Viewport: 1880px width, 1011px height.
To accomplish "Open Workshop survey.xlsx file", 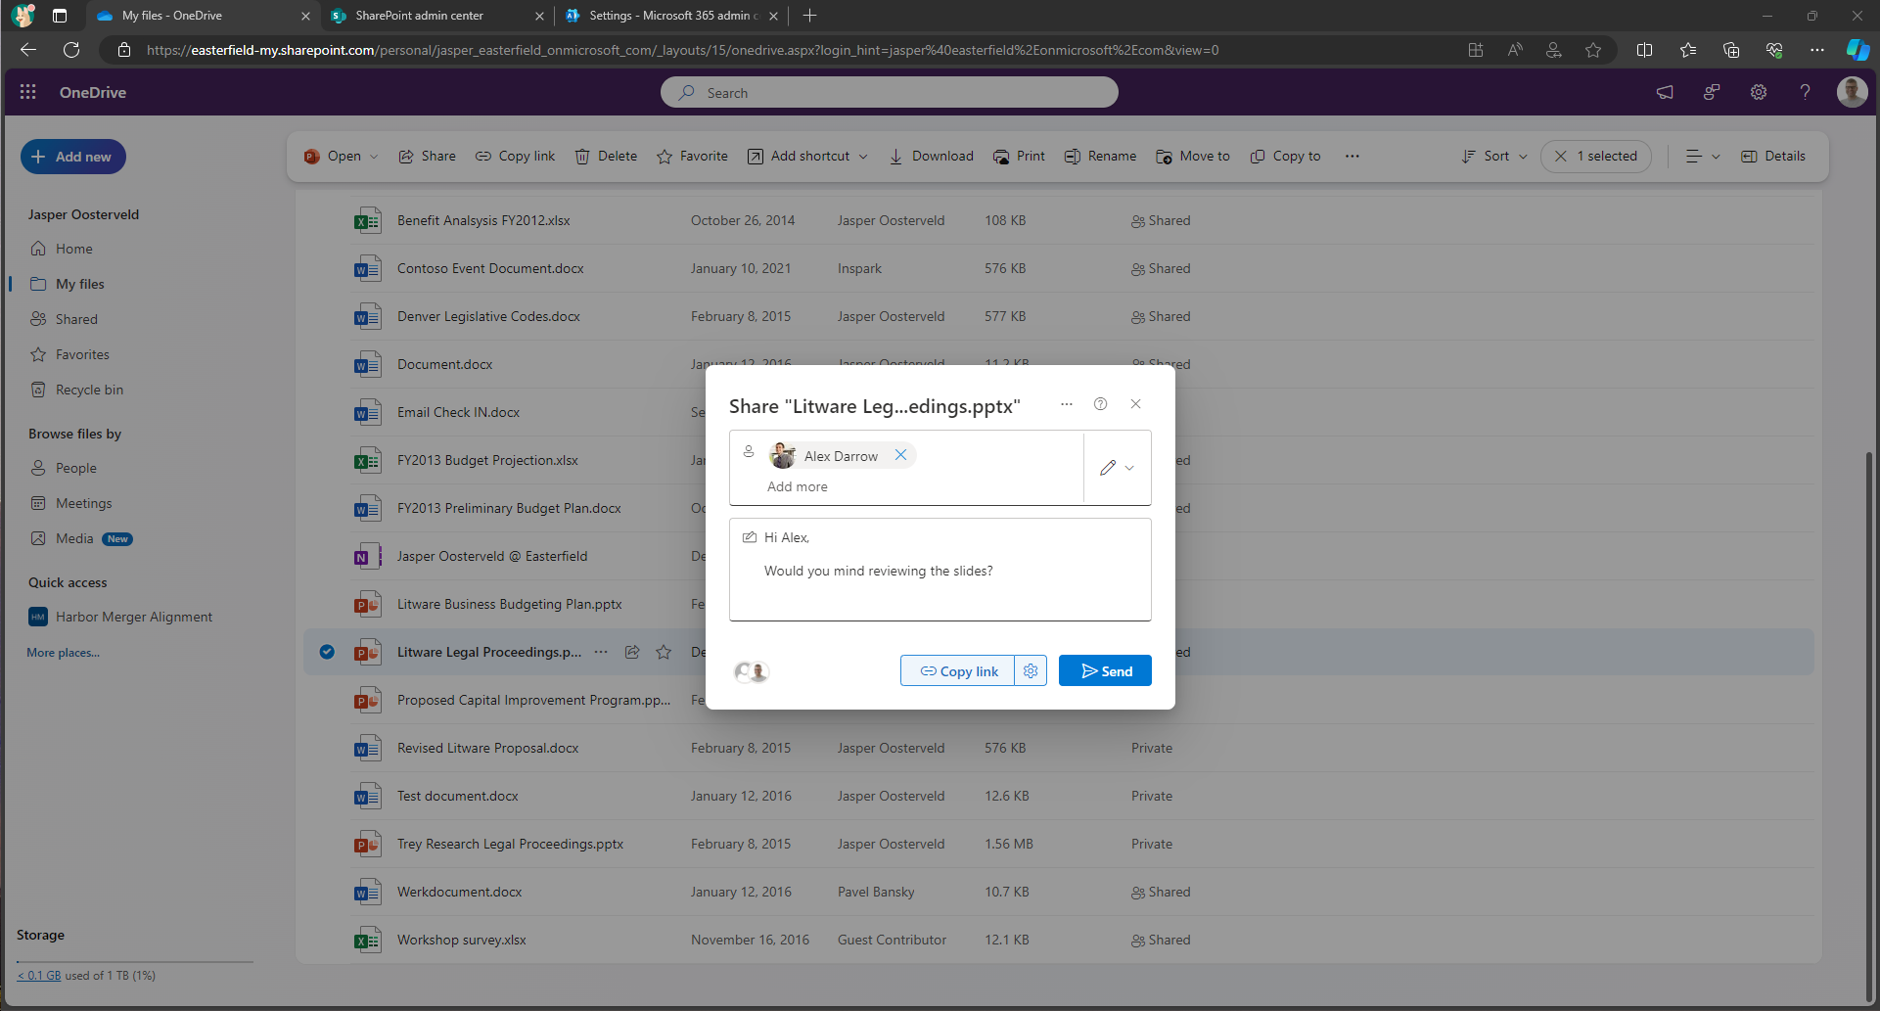I will pos(462,940).
